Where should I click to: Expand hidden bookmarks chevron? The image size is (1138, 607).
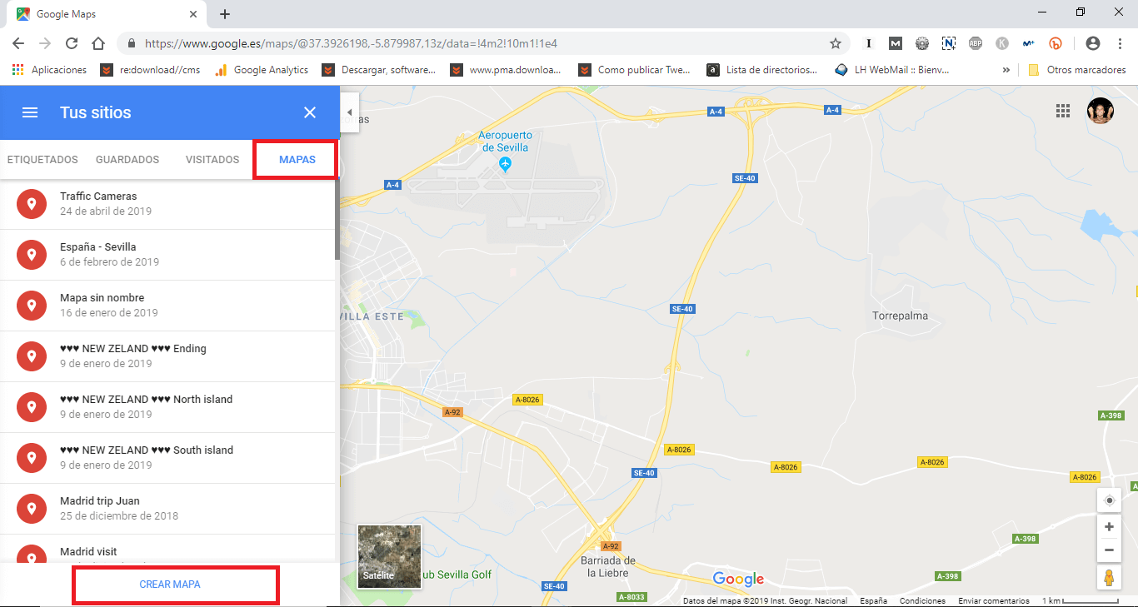[1006, 70]
